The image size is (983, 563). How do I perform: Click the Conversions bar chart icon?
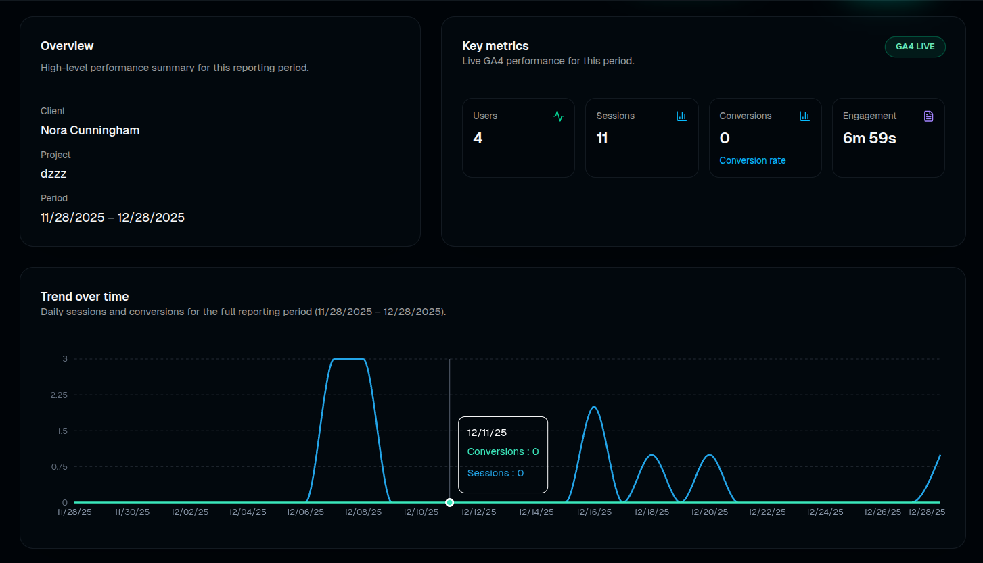(x=804, y=116)
